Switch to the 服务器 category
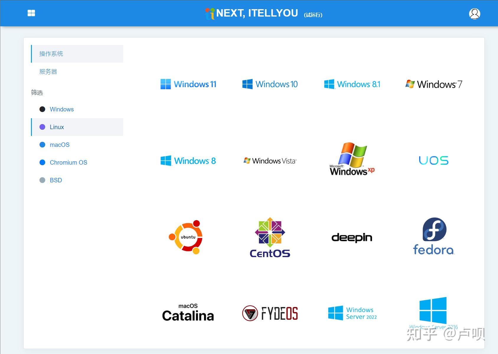 [77, 72]
